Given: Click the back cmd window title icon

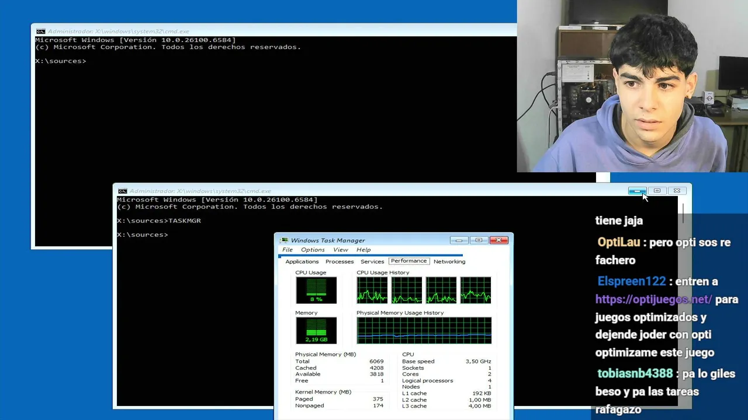Looking at the screenshot, I should point(40,32).
